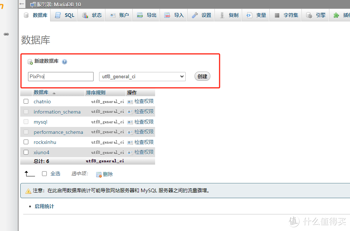This screenshot has width=350, height=231.
Task: Click the collapse arrow beside server title
Action: 22,4
